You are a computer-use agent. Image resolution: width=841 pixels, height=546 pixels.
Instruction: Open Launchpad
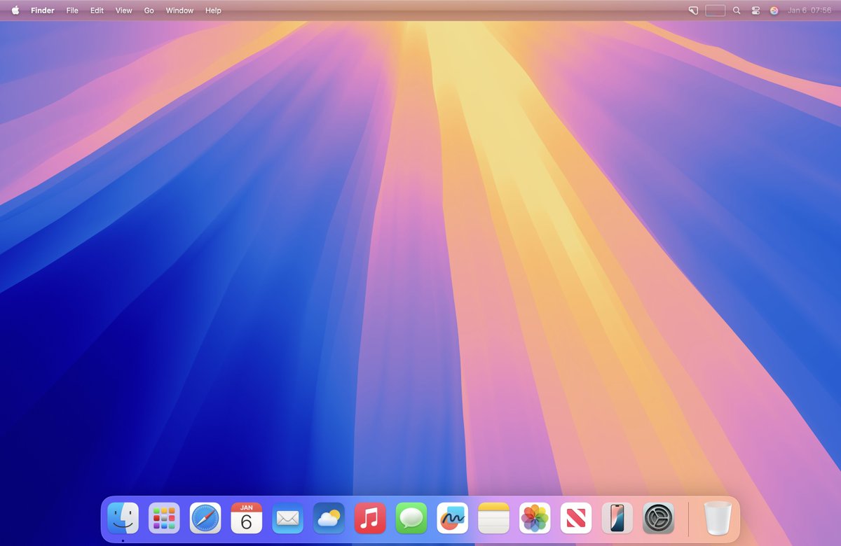(164, 517)
